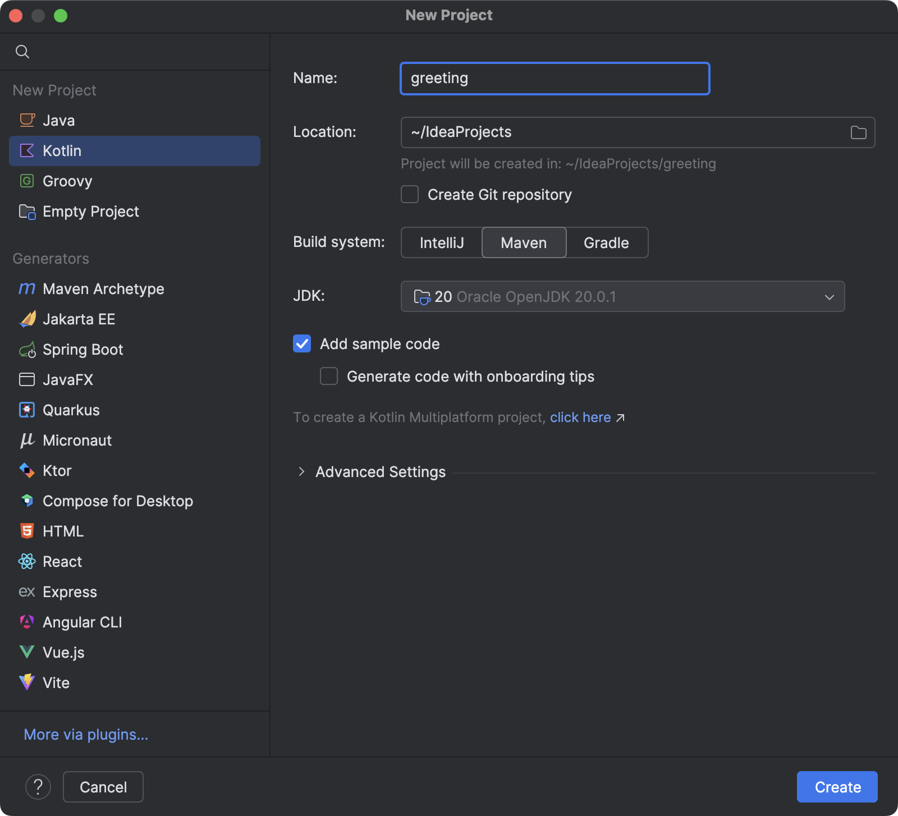898x816 pixels.
Task: Click the Micronaut generator icon
Action: 26,440
